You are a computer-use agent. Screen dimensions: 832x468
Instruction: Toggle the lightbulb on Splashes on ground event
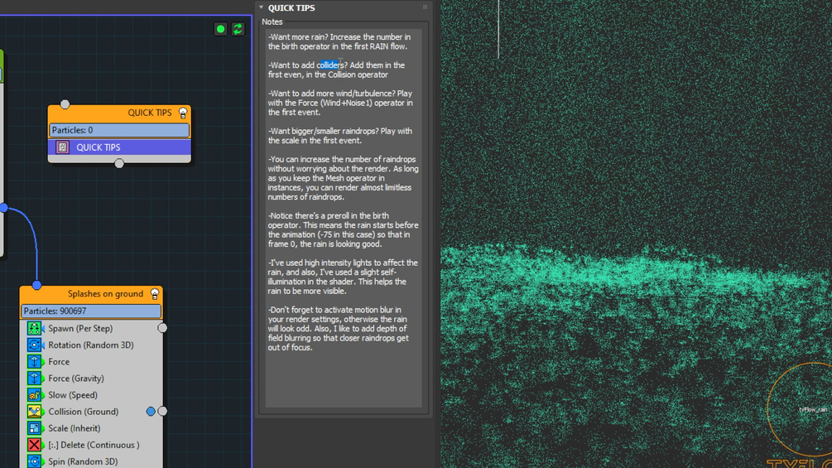coord(155,294)
